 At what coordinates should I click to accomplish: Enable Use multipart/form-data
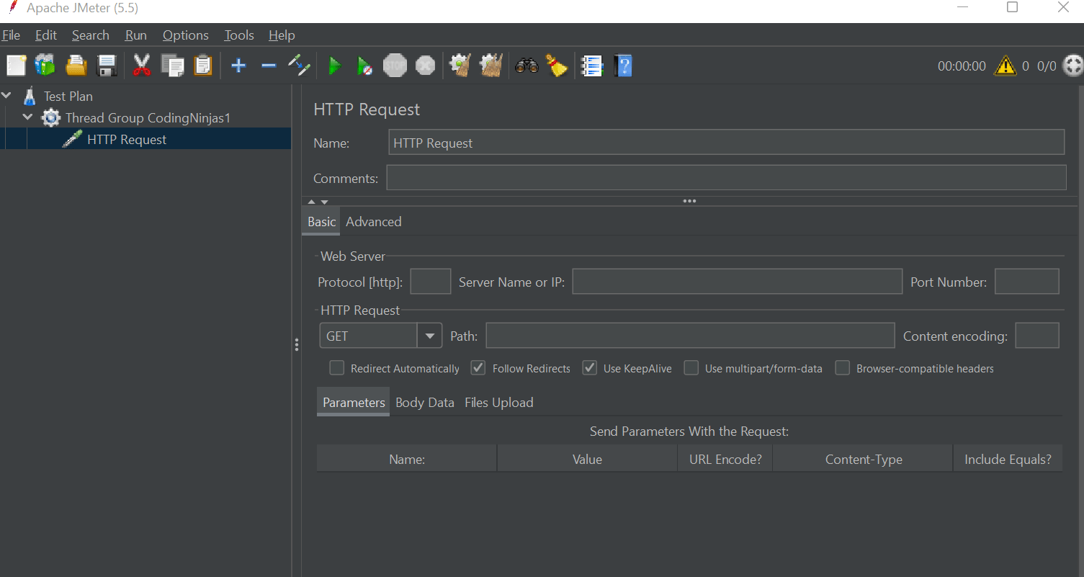click(x=691, y=367)
